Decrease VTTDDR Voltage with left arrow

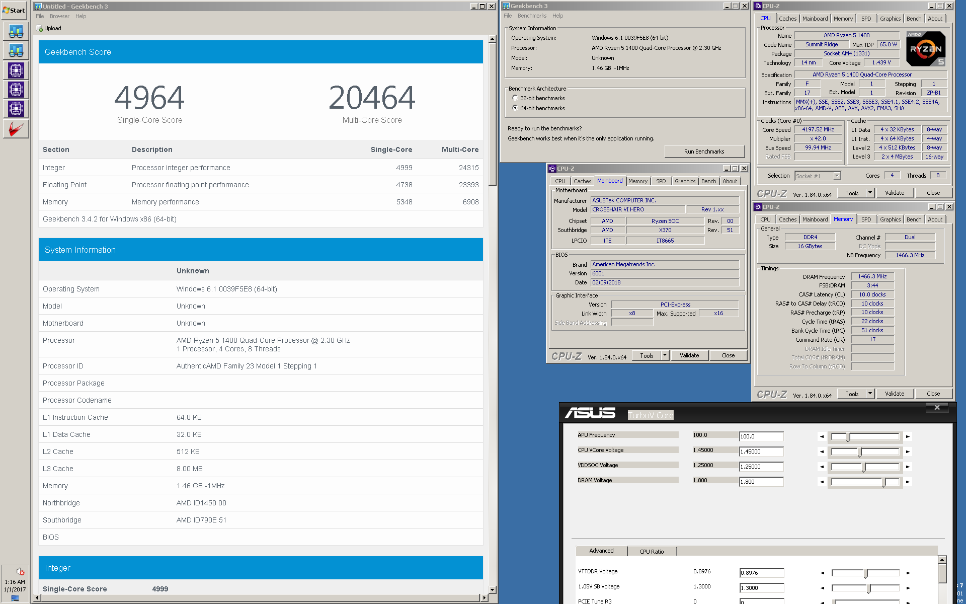(x=822, y=573)
